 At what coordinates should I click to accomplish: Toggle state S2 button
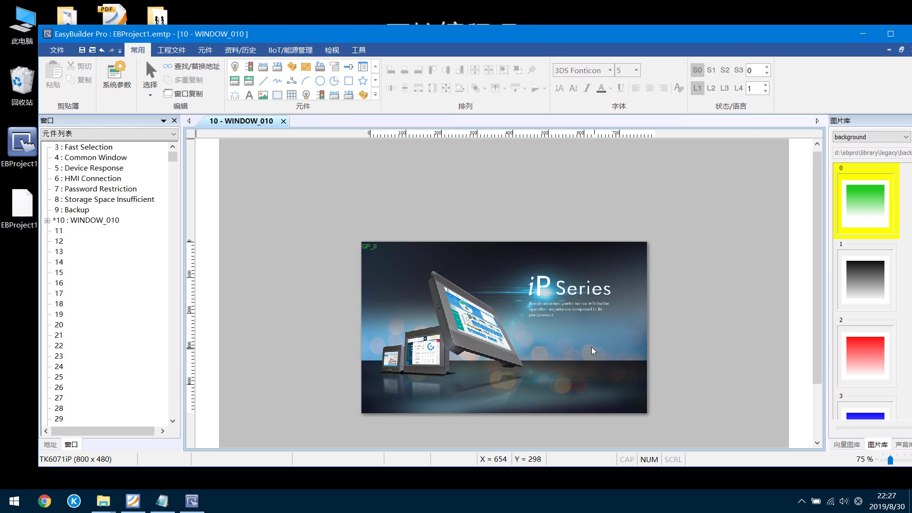[x=725, y=70]
